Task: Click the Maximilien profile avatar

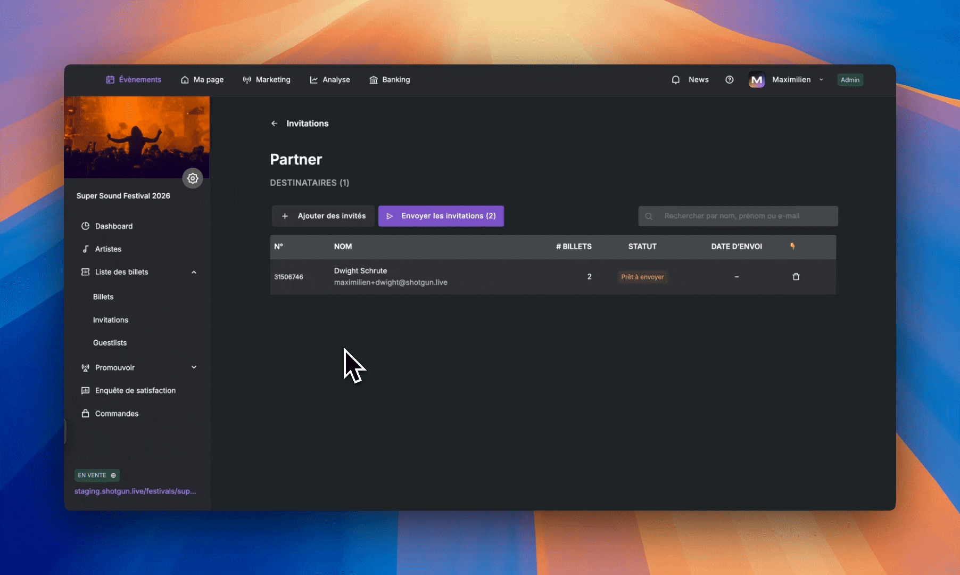Action: [757, 80]
